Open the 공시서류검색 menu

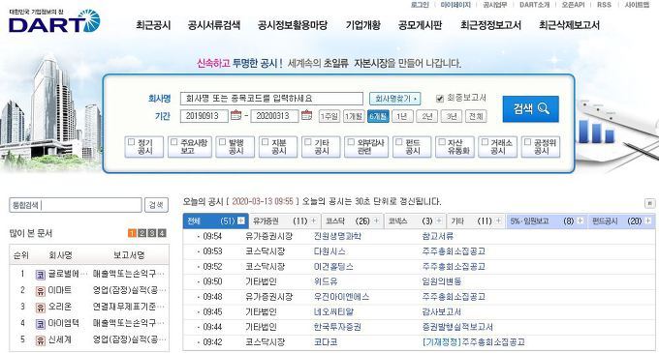coord(214,25)
